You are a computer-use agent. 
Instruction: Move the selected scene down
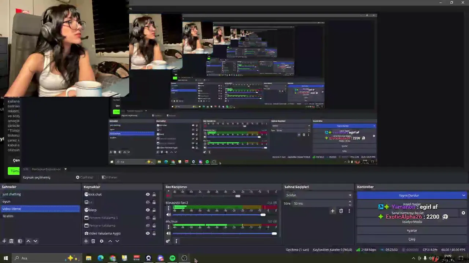(35, 241)
